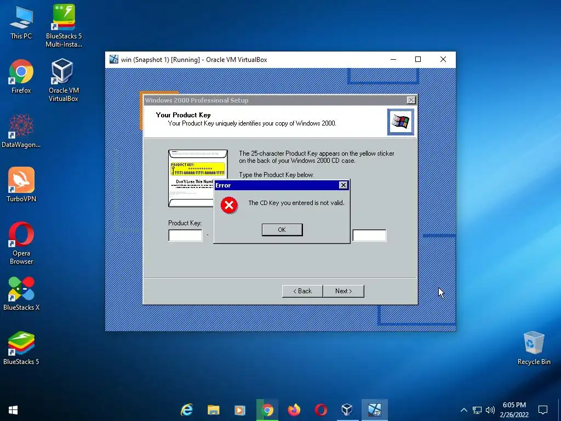Select Oracle VM VirtualBox desktop shortcut
Image resolution: width=561 pixels, height=421 pixels.
click(64, 80)
